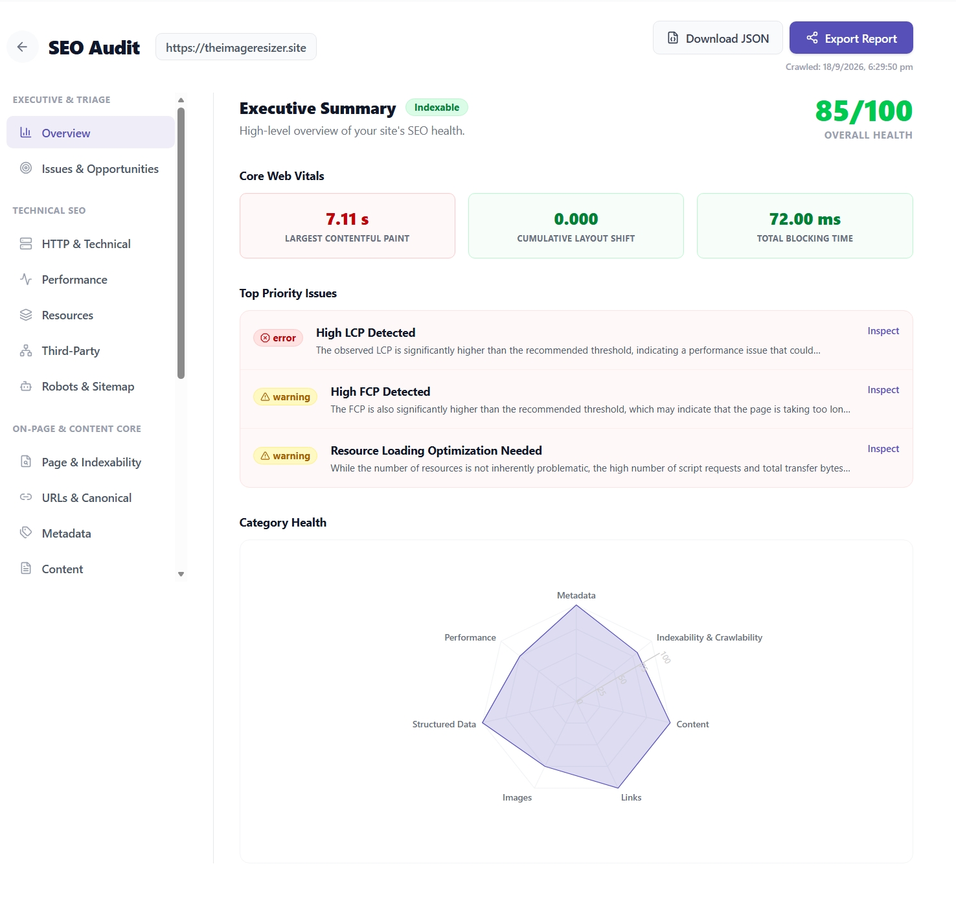Click the site URL field
This screenshot has width=956, height=899.
click(236, 47)
